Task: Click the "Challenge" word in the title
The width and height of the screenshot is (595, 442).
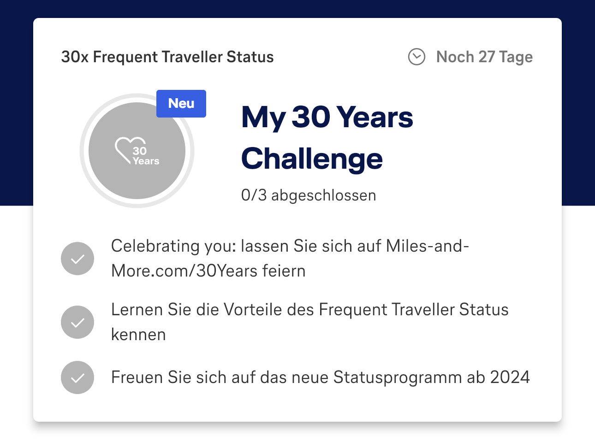Action: (312, 159)
